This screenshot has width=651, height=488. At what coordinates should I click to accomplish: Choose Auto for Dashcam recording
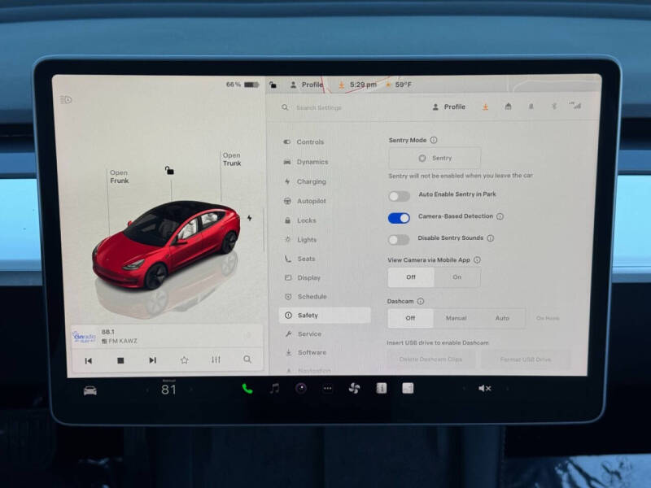tap(503, 318)
